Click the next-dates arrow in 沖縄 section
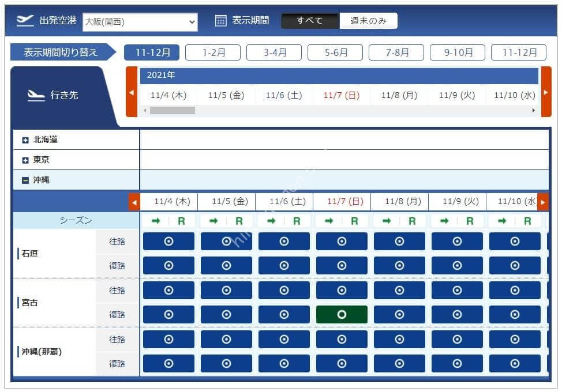The width and height of the screenshot is (562, 392). (x=543, y=202)
